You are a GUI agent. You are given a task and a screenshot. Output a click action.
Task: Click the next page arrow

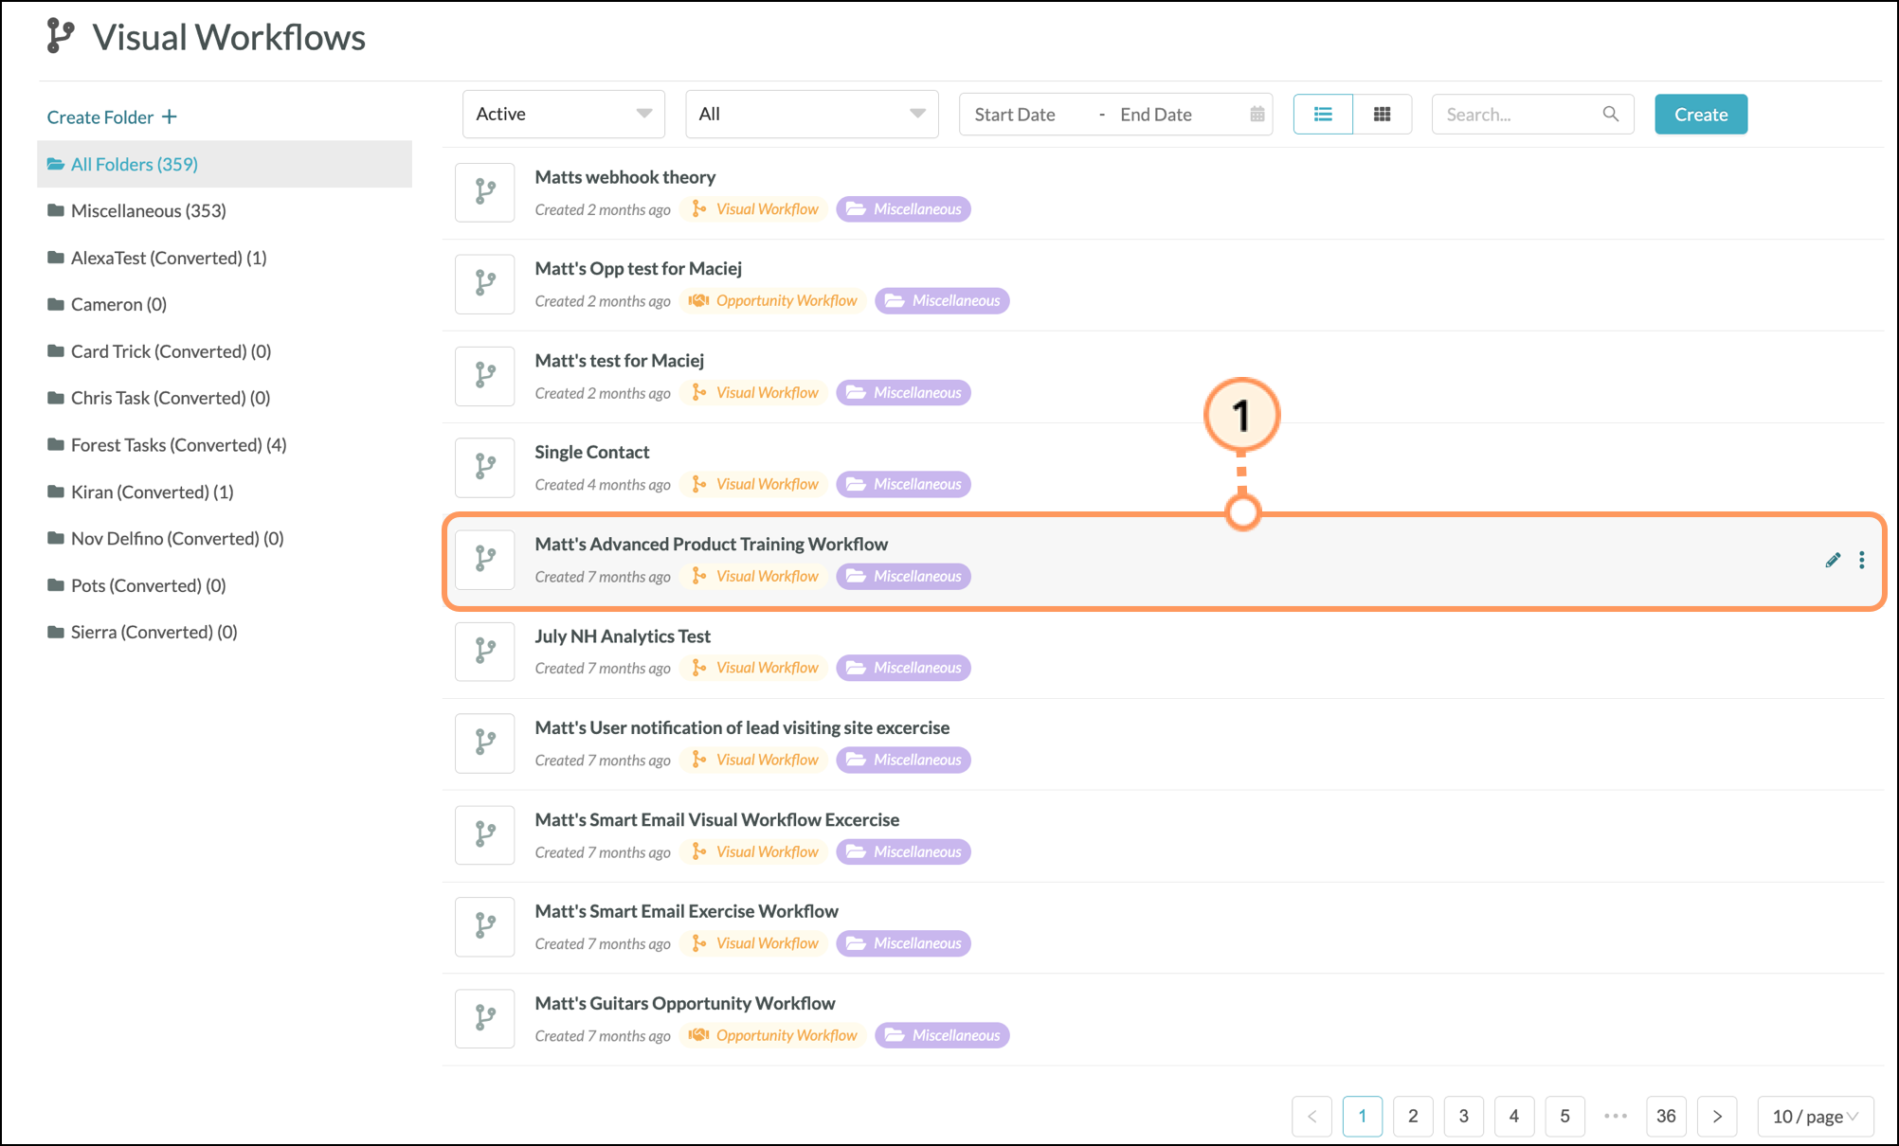1716,1116
